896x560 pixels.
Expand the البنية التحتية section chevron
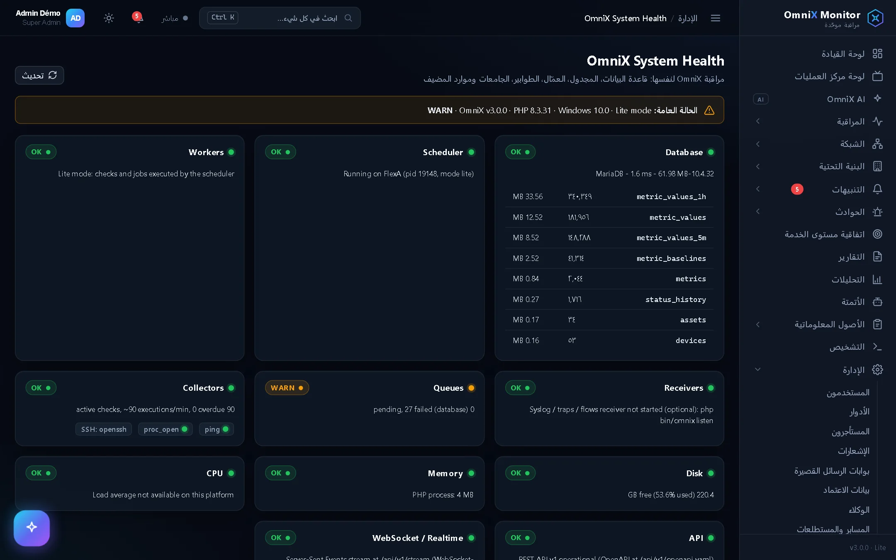[758, 166]
